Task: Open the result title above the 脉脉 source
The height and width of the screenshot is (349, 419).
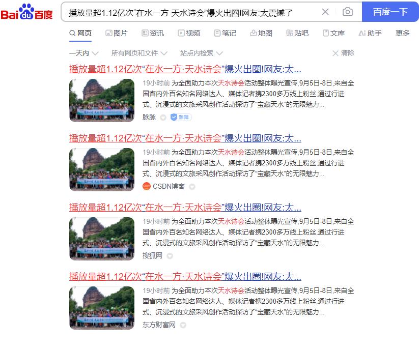Action: (x=185, y=69)
